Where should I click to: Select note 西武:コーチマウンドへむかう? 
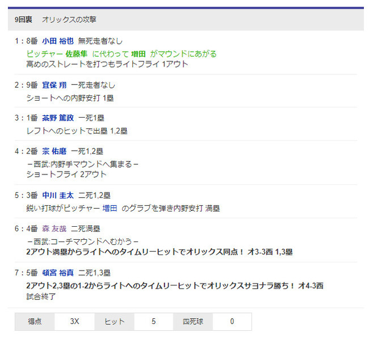click(83, 242)
